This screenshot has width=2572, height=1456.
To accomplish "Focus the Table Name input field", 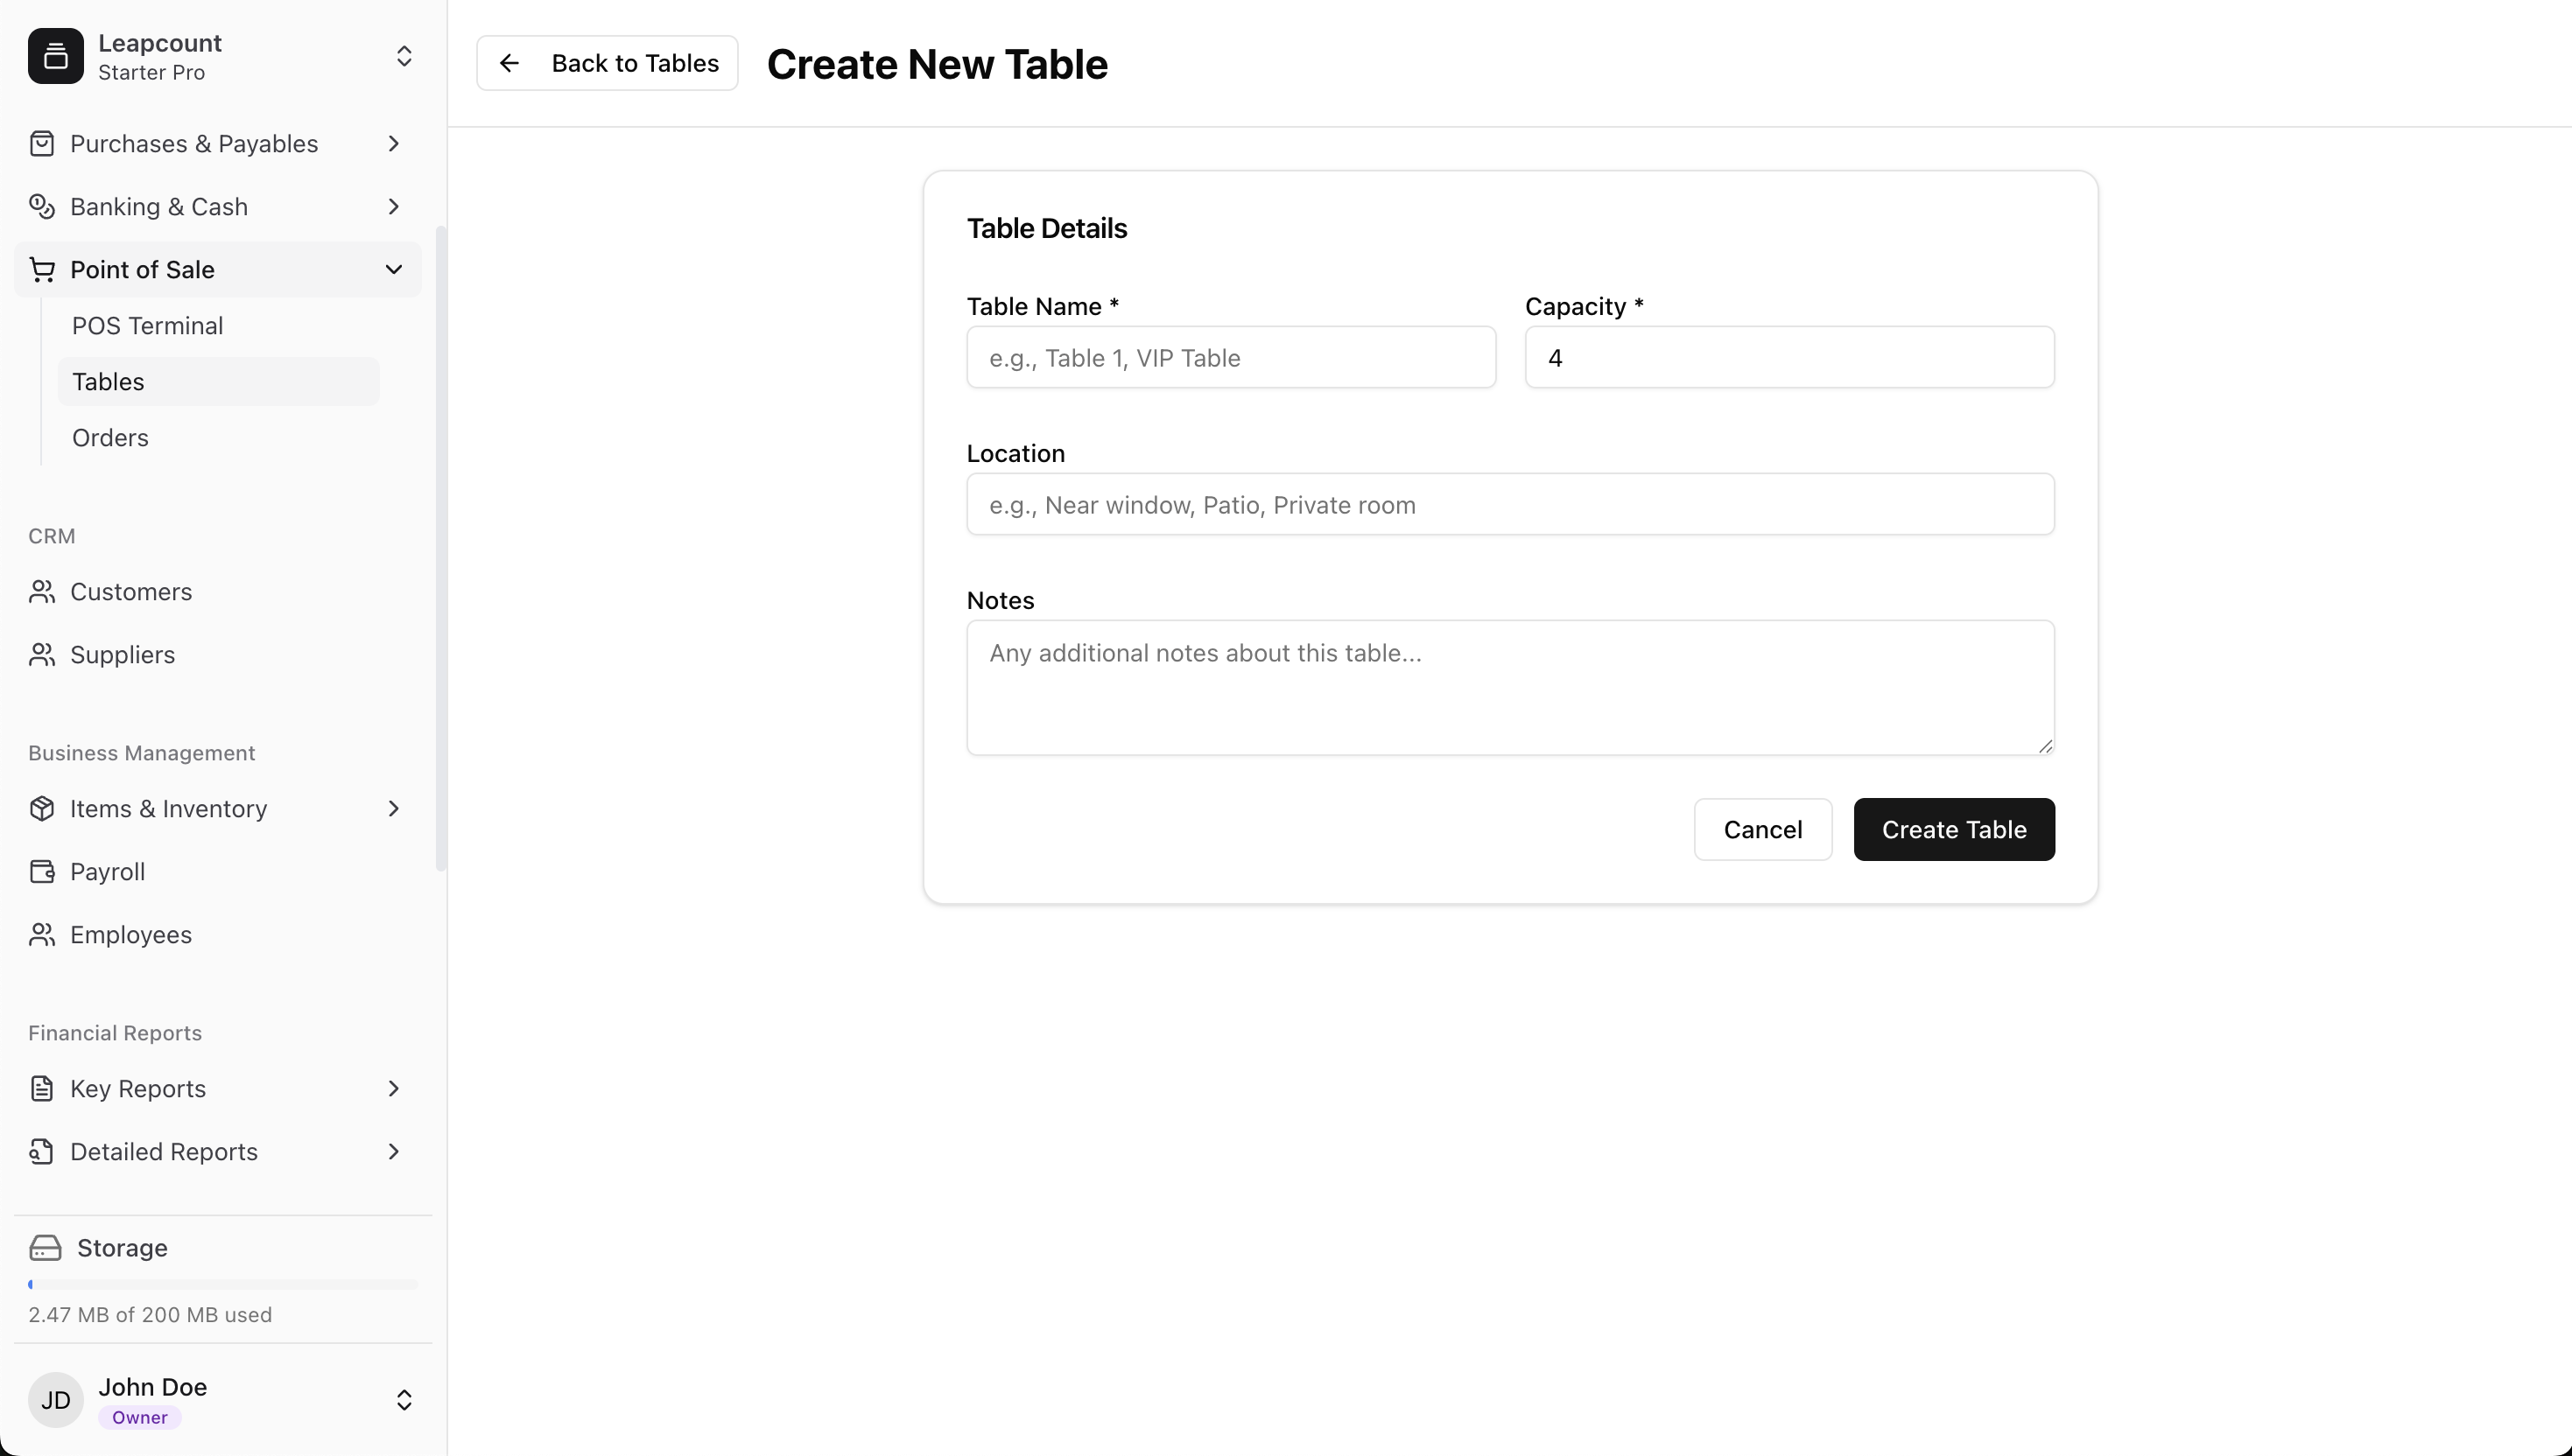I will 1232,358.
